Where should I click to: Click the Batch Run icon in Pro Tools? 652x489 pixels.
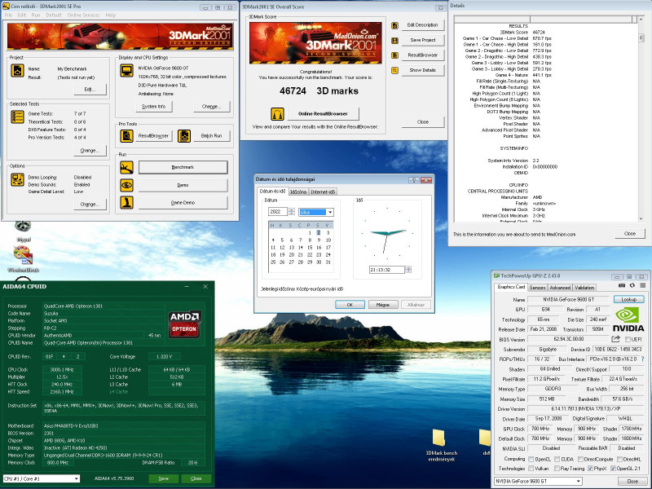pos(184,135)
